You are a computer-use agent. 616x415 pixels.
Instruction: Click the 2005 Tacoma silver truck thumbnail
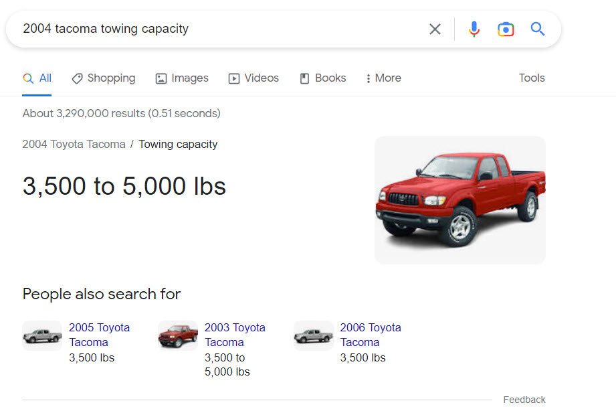(x=42, y=335)
